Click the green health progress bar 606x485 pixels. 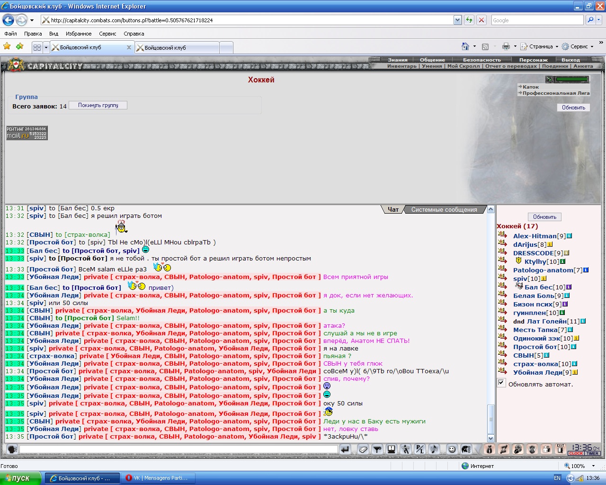572,79
